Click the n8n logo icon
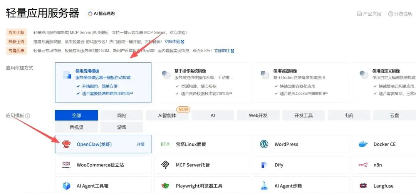416x193 pixels. 363,165
